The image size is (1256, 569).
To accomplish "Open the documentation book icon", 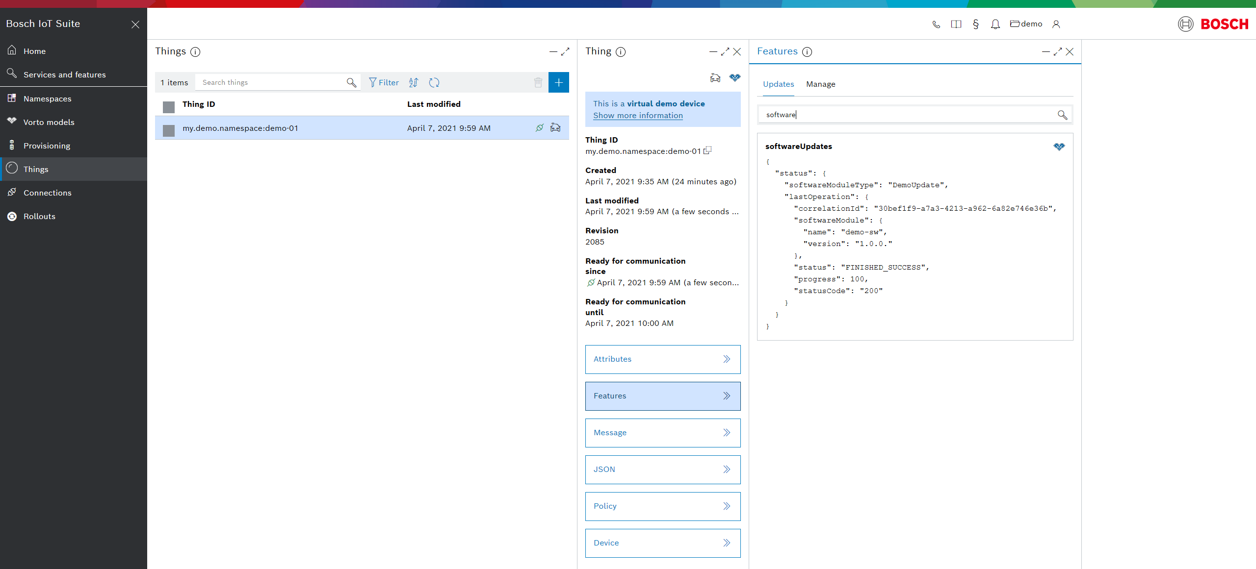I will pyautogui.click(x=956, y=24).
